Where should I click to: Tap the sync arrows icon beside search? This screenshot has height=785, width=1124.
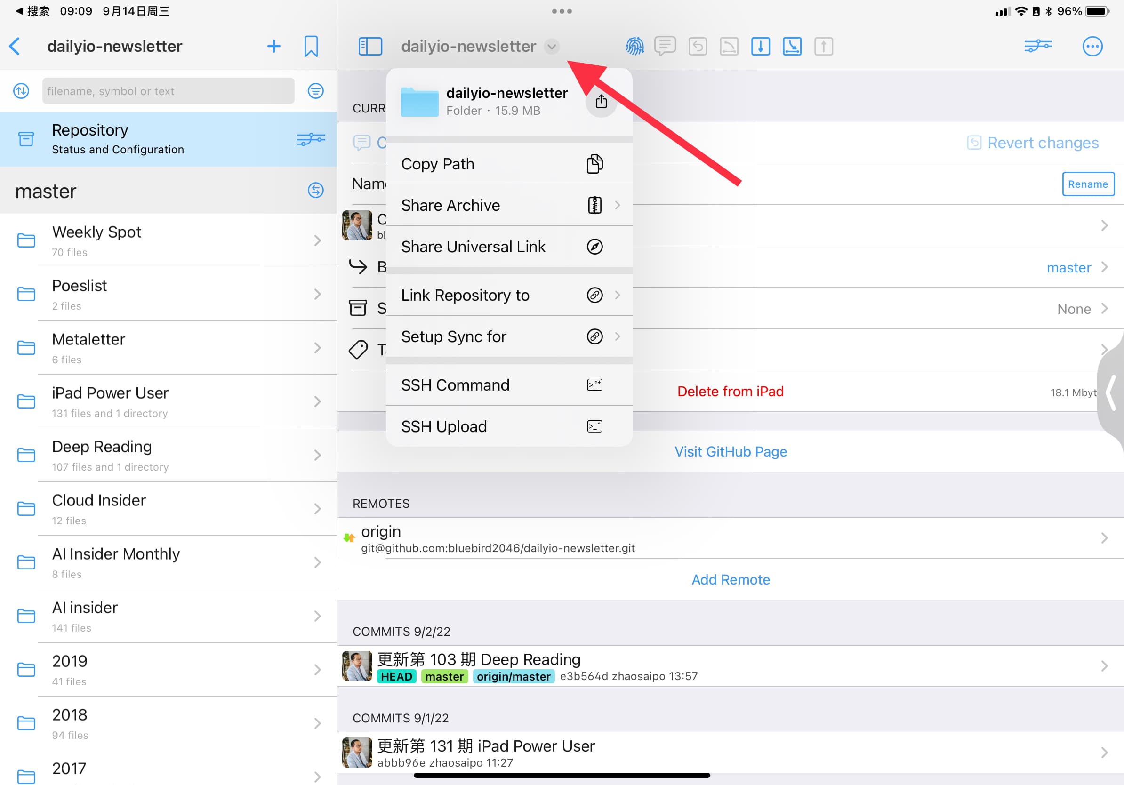point(21,90)
